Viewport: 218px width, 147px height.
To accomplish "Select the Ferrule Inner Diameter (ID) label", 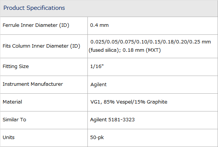I will click(36, 25).
